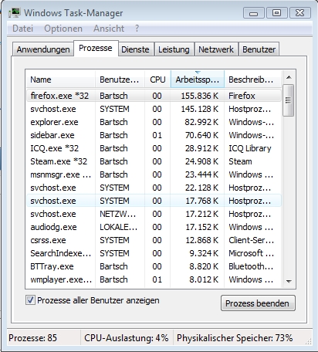The width and height of the screenshot is (318, 352).
Task: Click the scrollbar down arrow
Action: pos(289,282)
